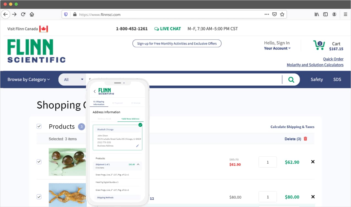Click the Products count badge 3

(81, 127)
